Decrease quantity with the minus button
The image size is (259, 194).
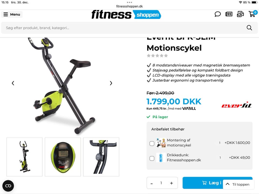[152, 183]
